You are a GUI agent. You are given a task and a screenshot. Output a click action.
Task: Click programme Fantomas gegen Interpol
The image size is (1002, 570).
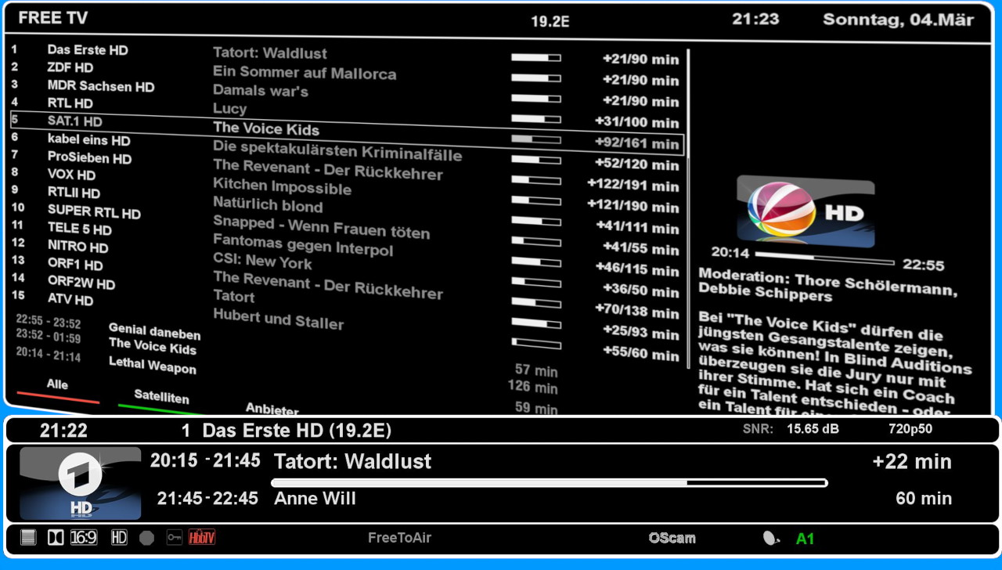pyautogui.click(x=304, y=245)
